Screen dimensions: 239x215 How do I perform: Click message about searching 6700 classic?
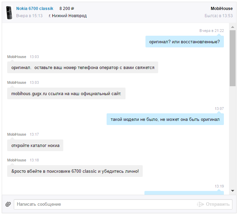pyautogui.click(x=75, y=171)
